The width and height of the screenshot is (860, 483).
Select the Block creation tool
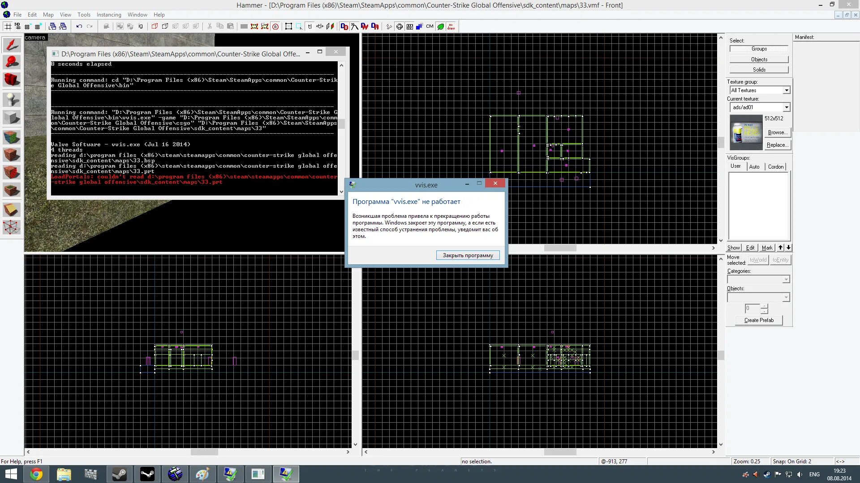pyautogui.click(x=12, y=118)
